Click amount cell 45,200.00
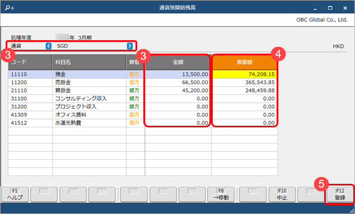The image size is (355, 214). coord(177,91)
